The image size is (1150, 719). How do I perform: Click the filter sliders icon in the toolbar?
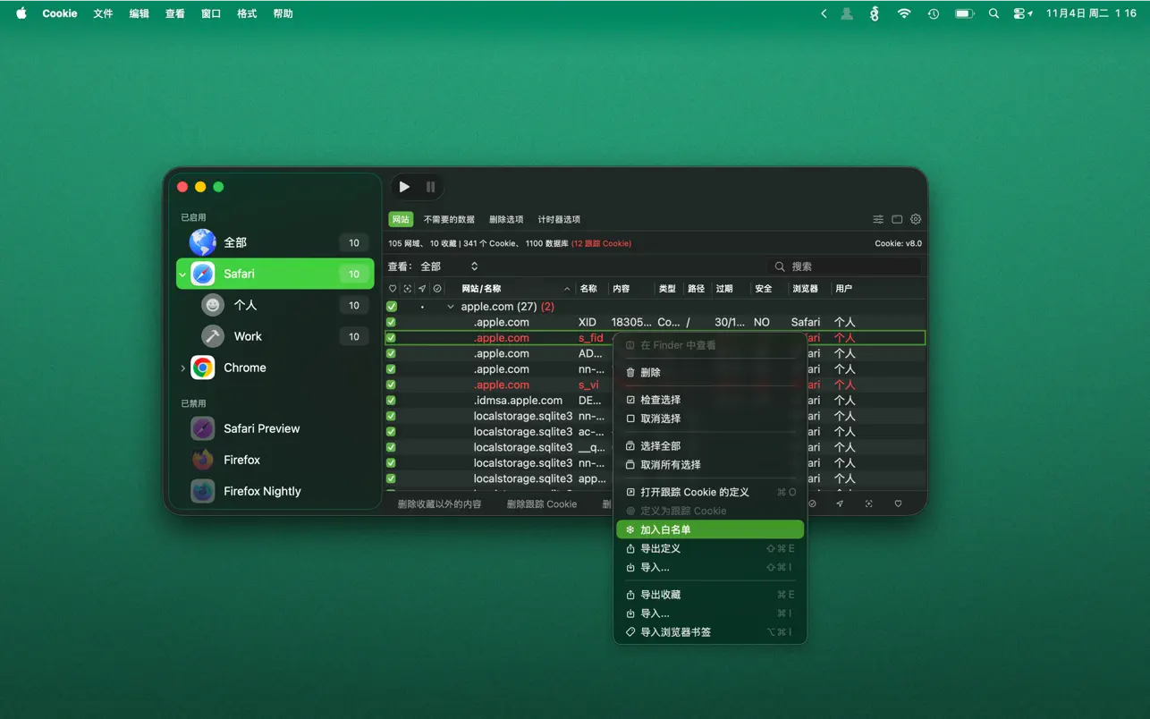(x=878, y=219)
